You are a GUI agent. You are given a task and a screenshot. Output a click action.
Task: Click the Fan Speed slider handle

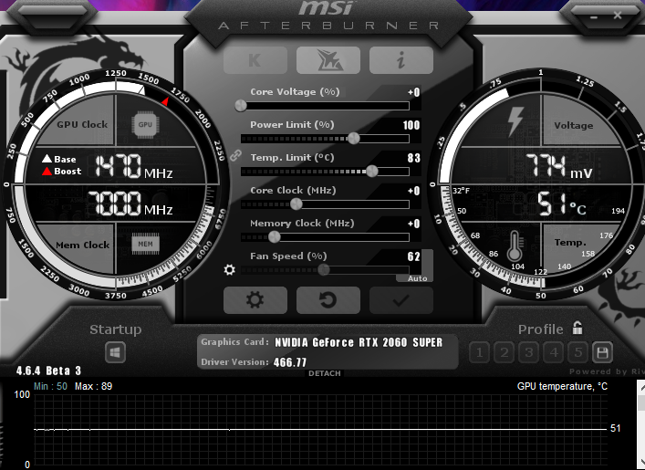pos(324,270)
